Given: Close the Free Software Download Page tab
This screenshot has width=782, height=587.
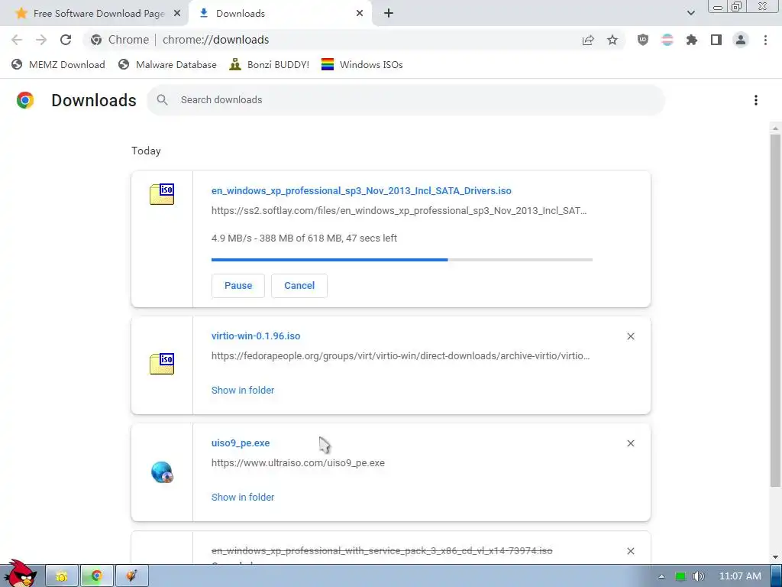Looking at the screenshot, I should click(x=177, y=14).
